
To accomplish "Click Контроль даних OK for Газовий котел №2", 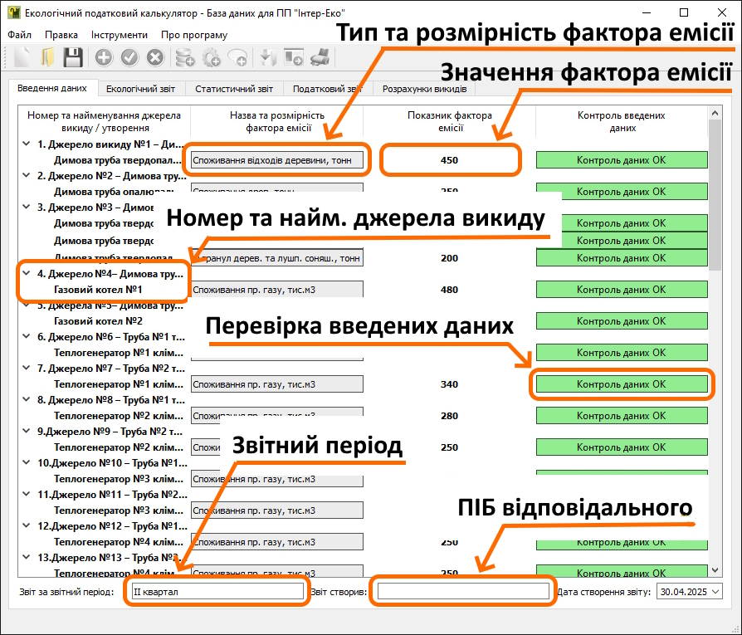I will pyautogui.click(x=622, y=320).
